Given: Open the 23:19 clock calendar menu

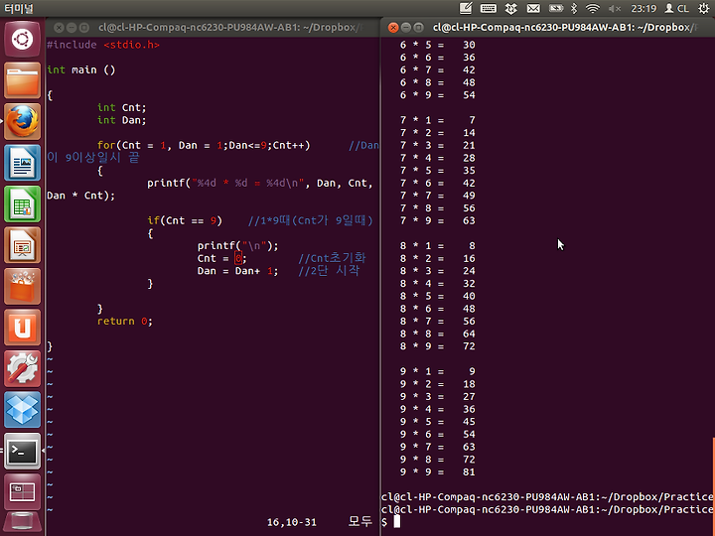Looking at the screenshot, I should [643, 8].
